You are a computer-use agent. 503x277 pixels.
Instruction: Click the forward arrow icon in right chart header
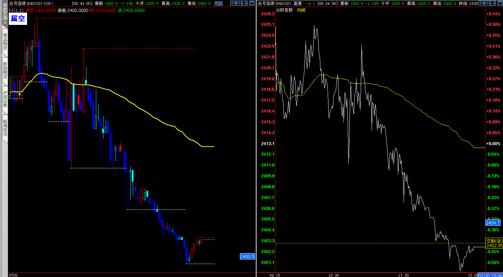pyautogui.click(x=488, y=3)
